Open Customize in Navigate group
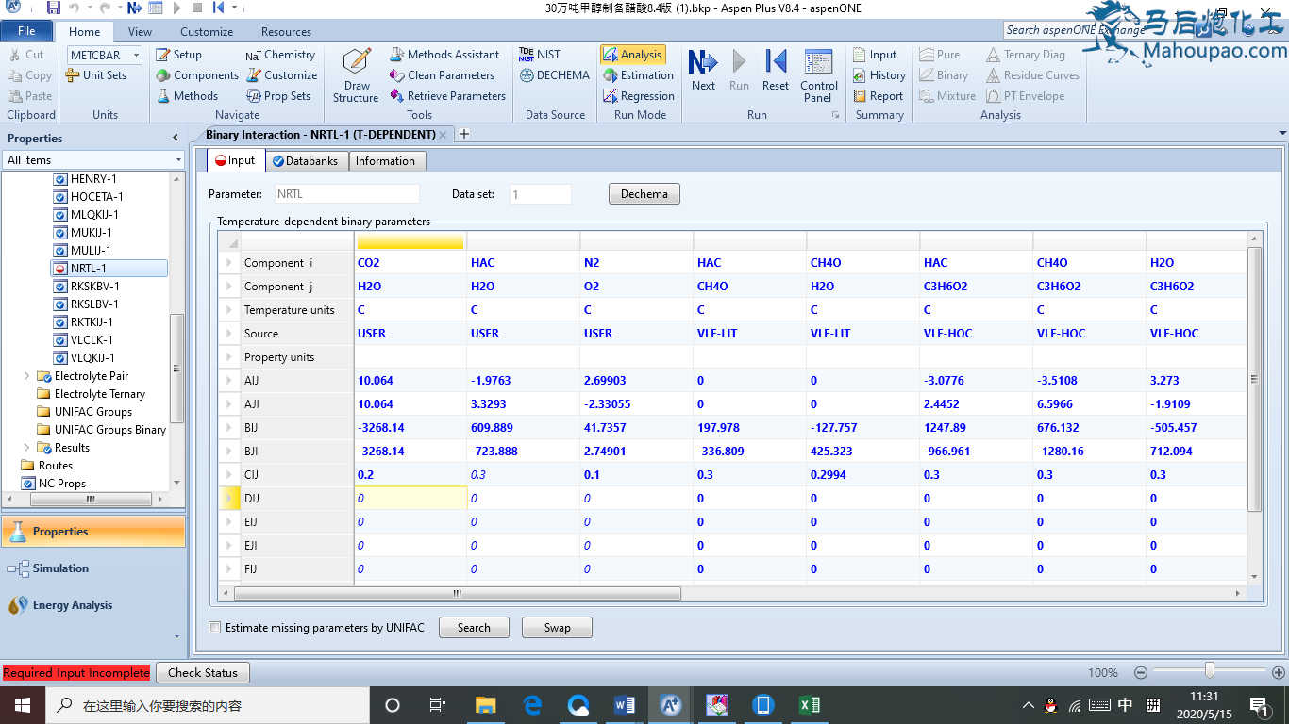This screenshot has height=724, width=1289. (x=281, y=75)
